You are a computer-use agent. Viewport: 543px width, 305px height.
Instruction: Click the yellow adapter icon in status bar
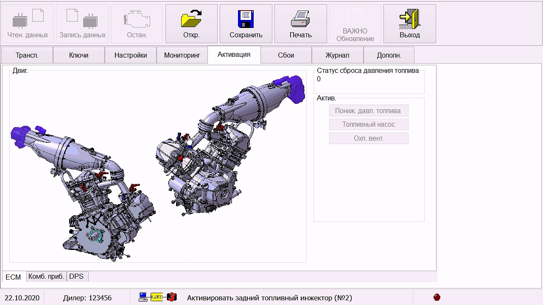tap(157, 297)
